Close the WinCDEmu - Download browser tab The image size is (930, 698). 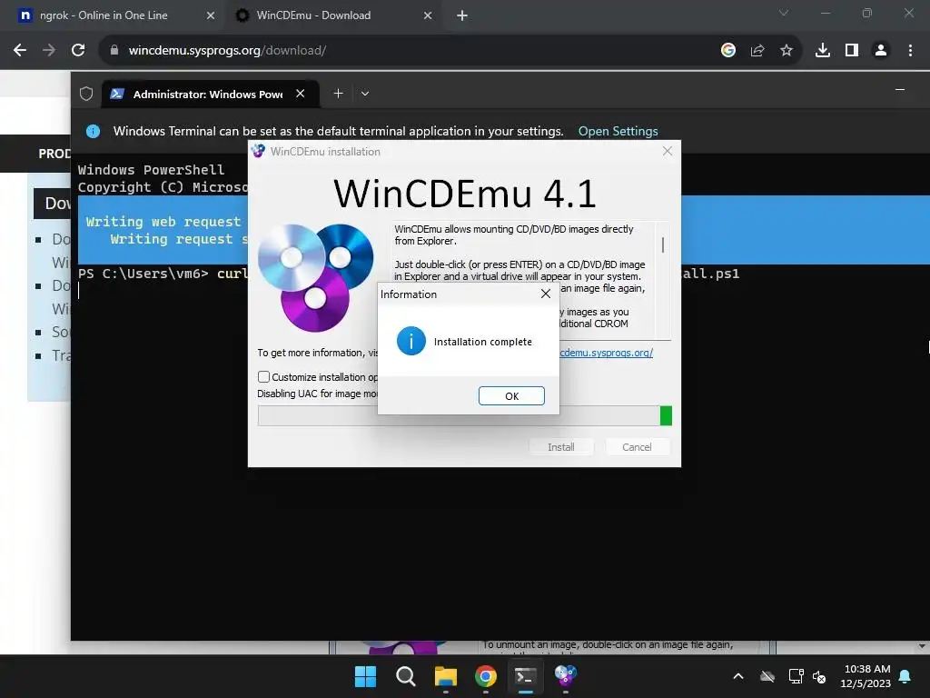tap(428, 15)
